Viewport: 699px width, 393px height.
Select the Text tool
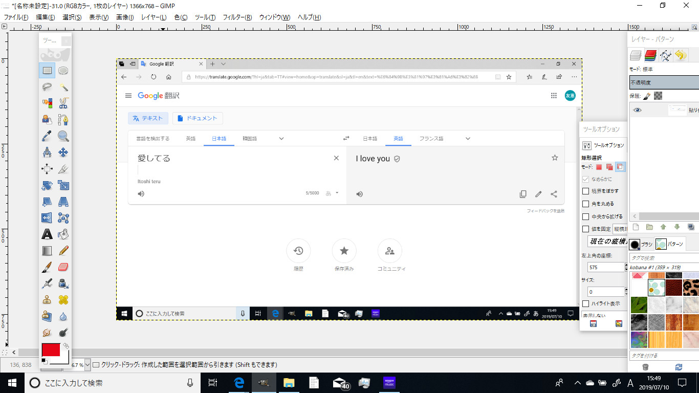47,234
